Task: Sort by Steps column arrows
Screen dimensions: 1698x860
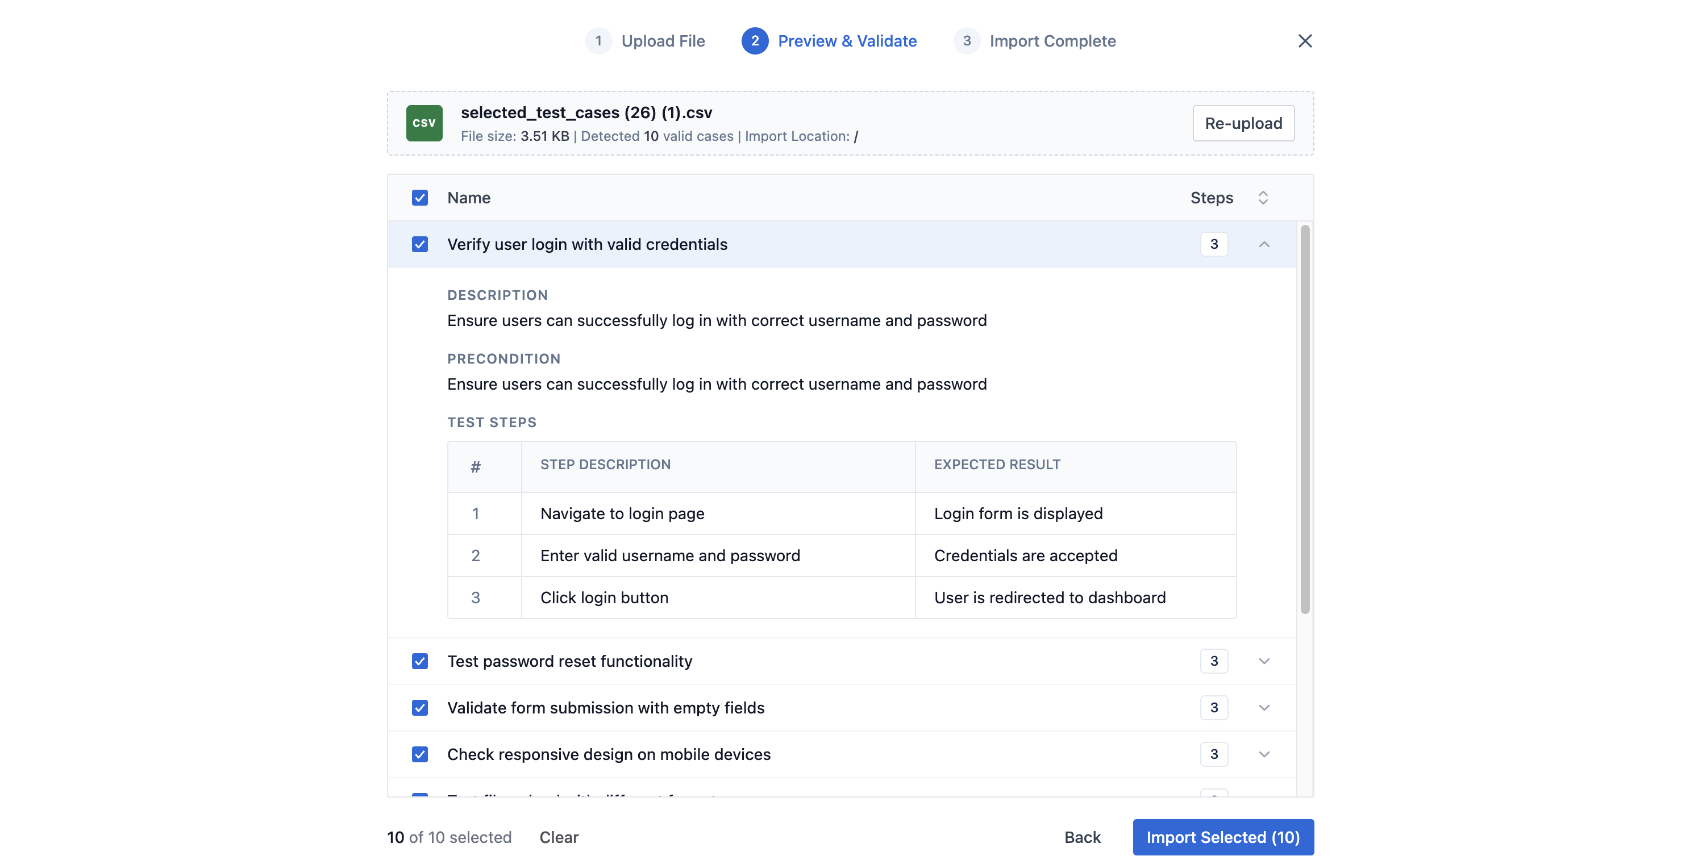Action: 1262,198
